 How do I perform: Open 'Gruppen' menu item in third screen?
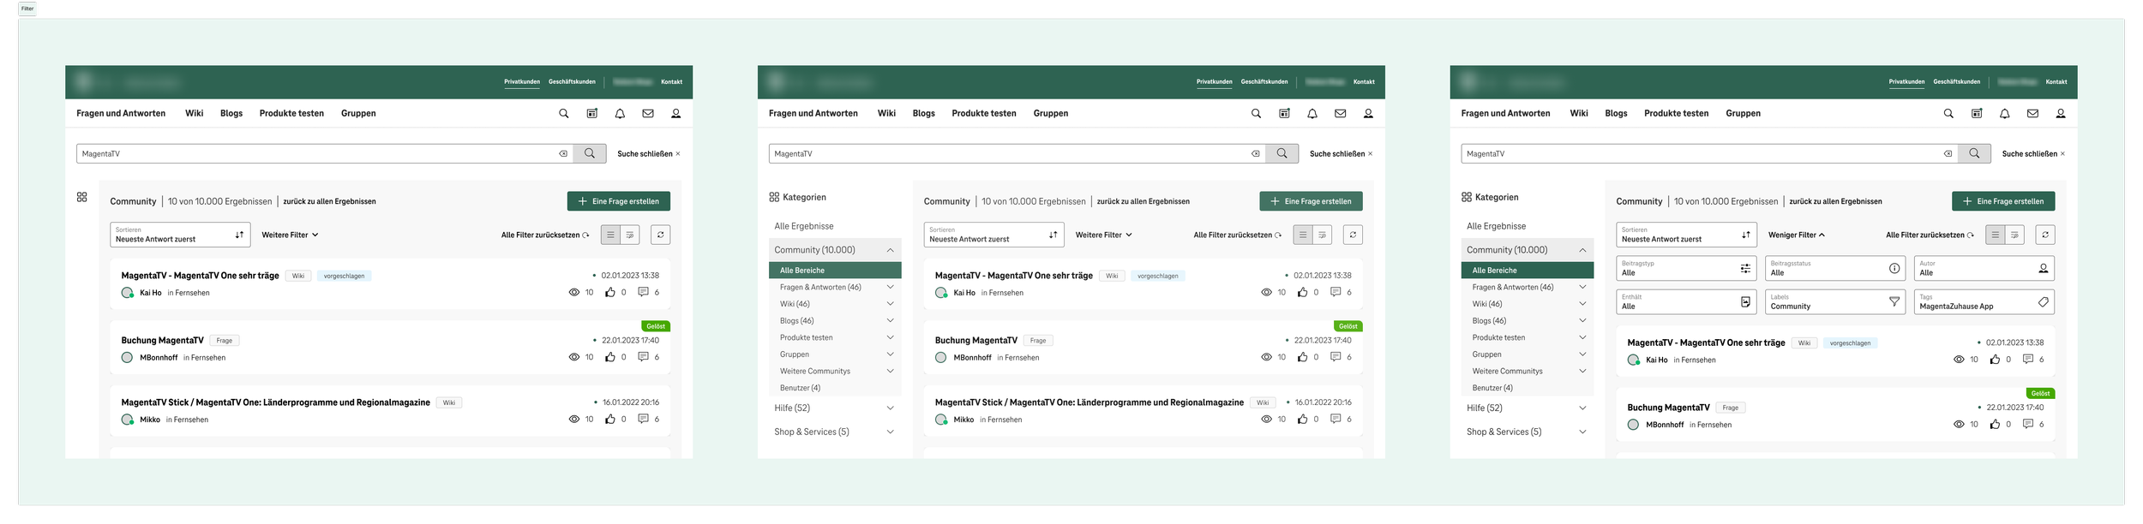1744,113
